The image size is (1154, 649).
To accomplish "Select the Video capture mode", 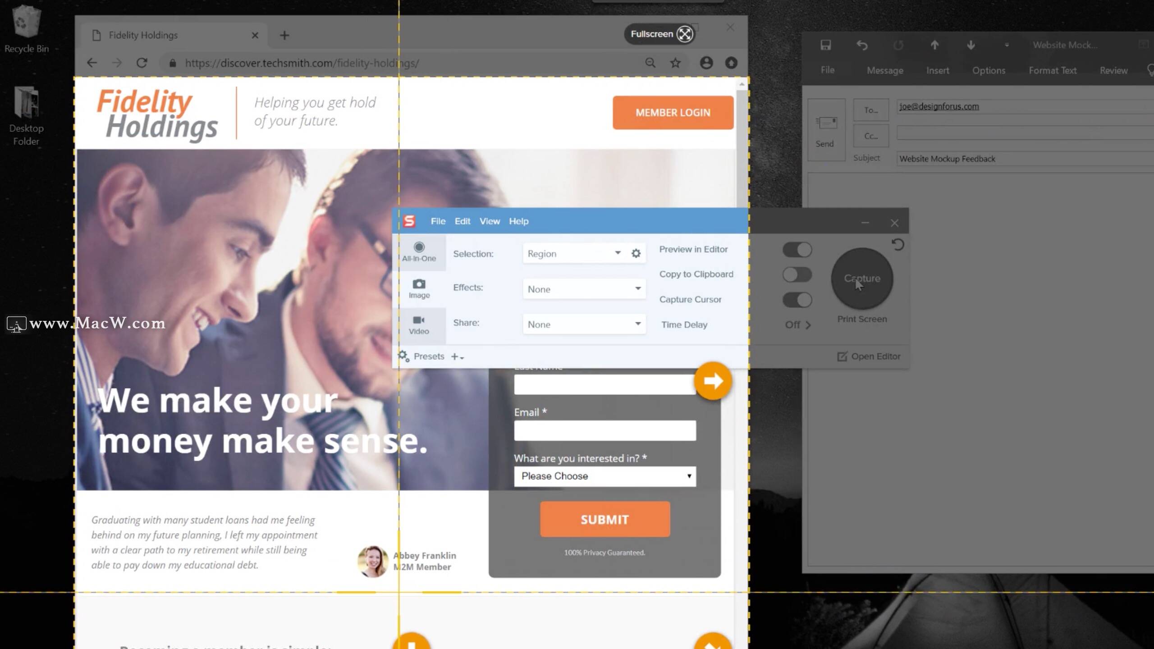I will 418,324.
